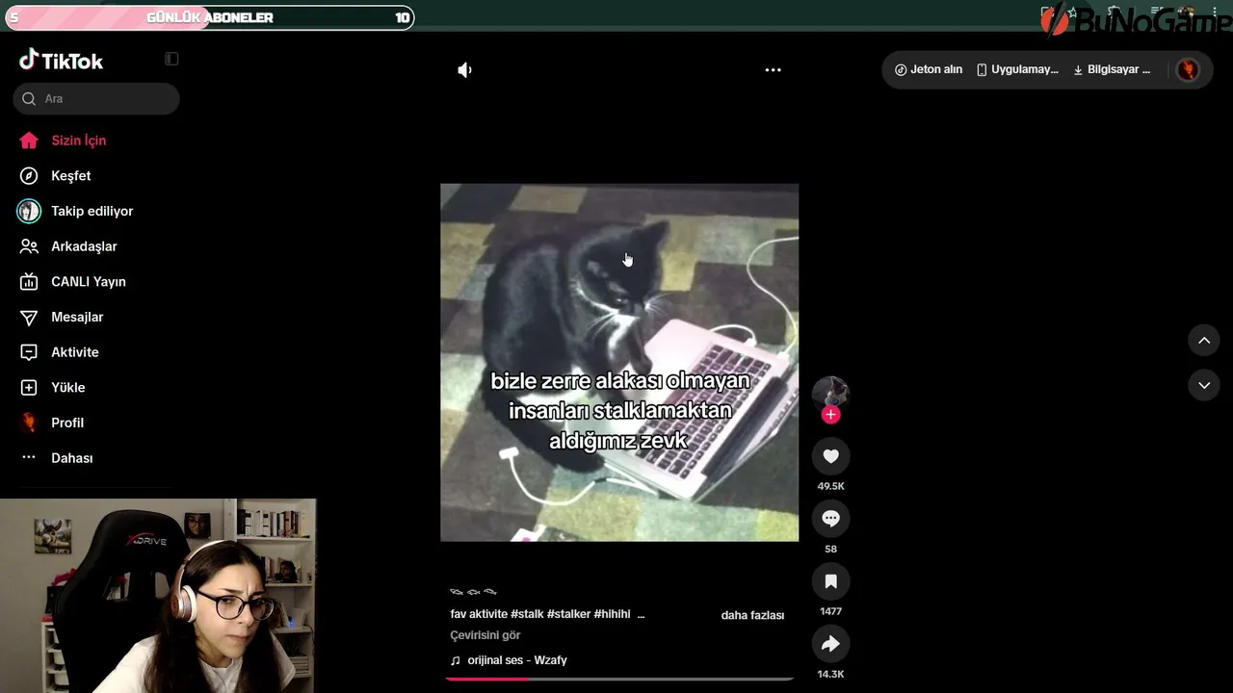Mute the video sound

(465, 70)
